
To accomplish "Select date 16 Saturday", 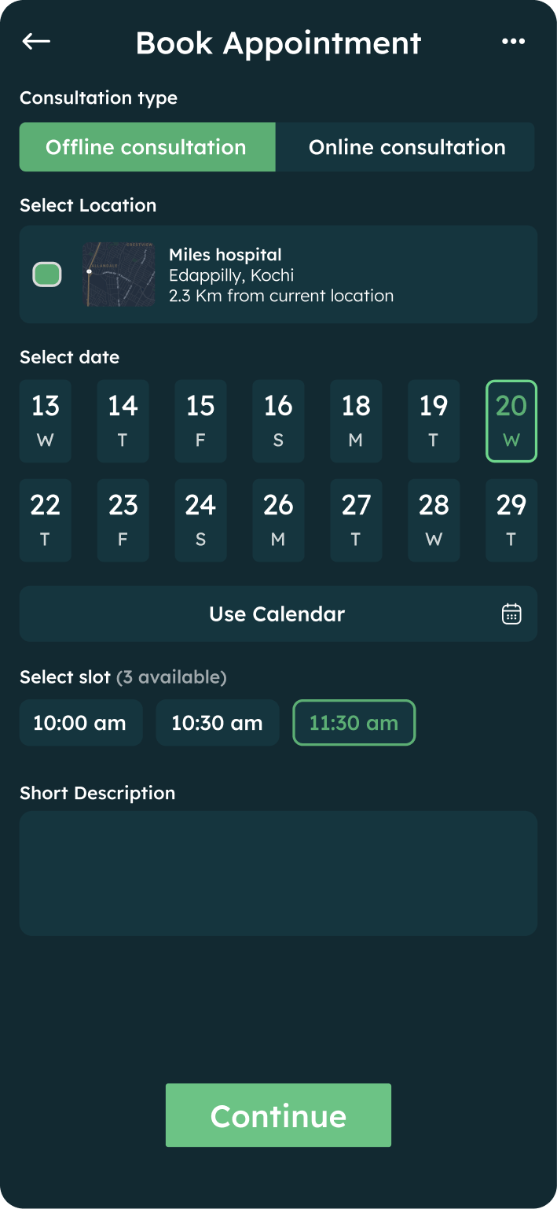I will click(x=278, y=421).
